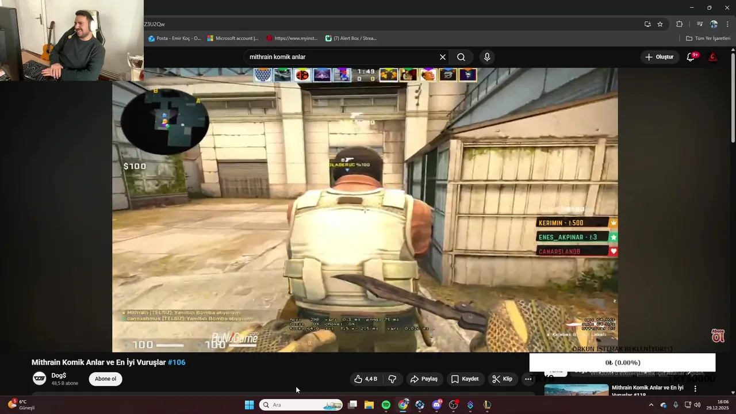Clear the YouTube search box text
The image size is (736, 414).
click(443, 57)
